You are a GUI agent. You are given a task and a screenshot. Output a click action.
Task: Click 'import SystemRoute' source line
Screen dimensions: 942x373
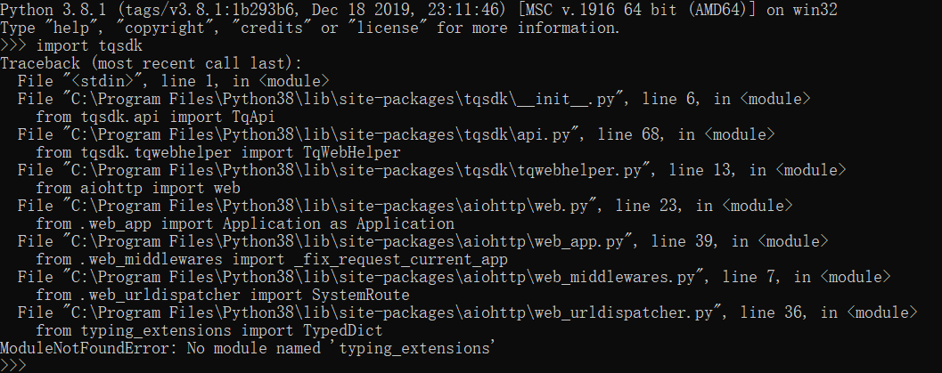click(223, 295)
